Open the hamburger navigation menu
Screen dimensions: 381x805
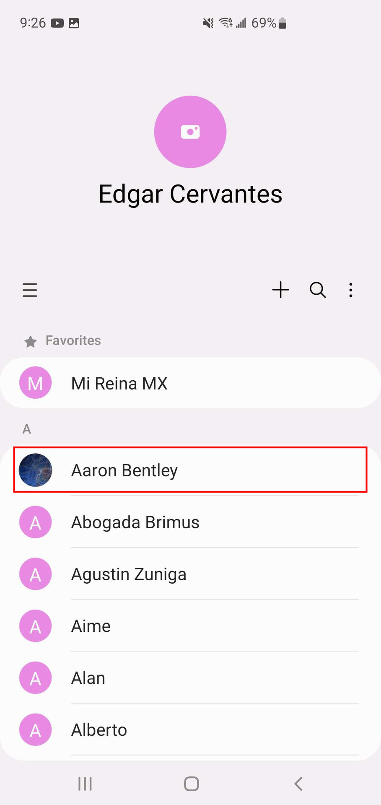click(30, 290)
